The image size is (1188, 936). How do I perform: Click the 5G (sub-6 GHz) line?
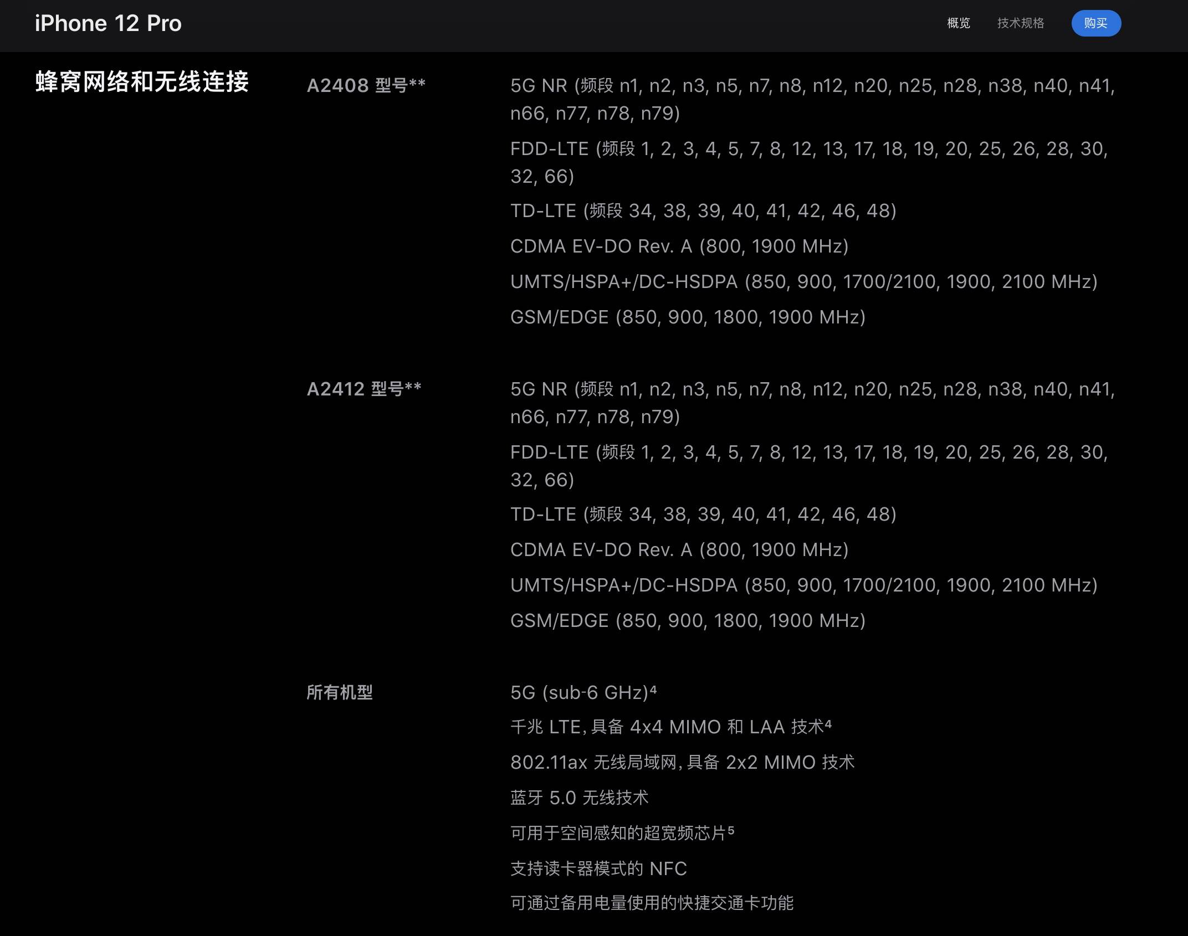[583, 692]
